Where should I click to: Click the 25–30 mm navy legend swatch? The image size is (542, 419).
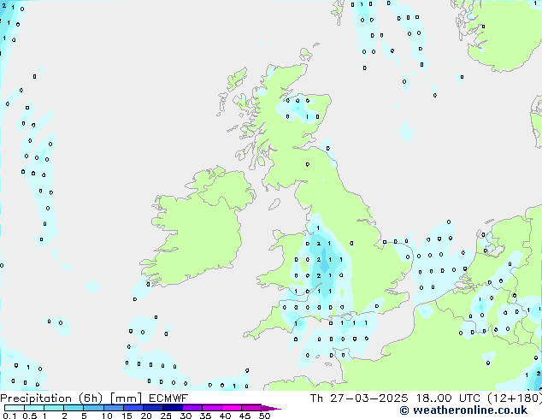point(172,408)
